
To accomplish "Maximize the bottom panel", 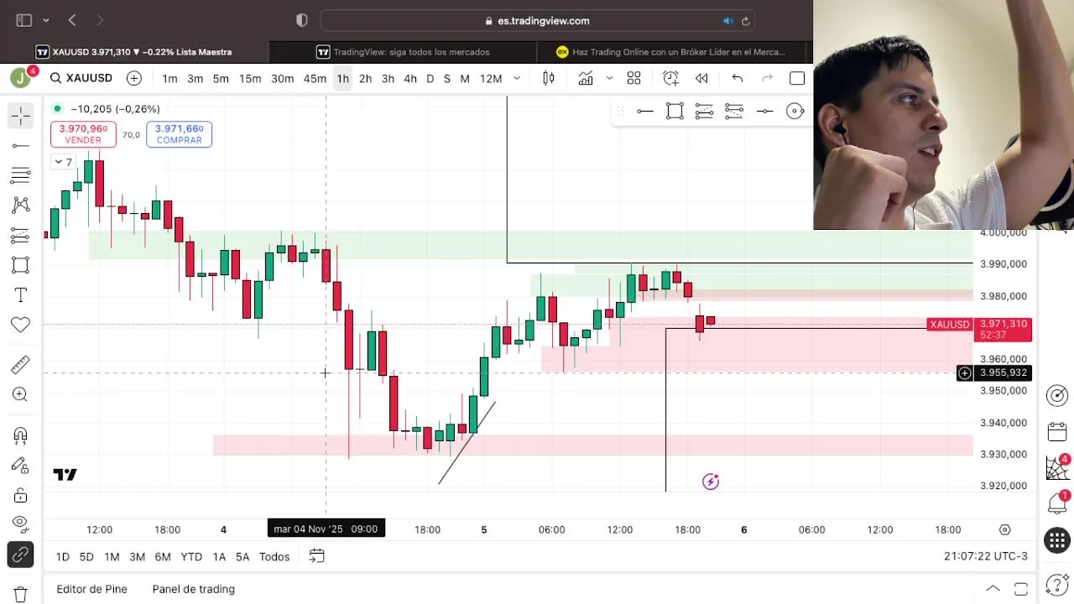I will (1020, 589).
